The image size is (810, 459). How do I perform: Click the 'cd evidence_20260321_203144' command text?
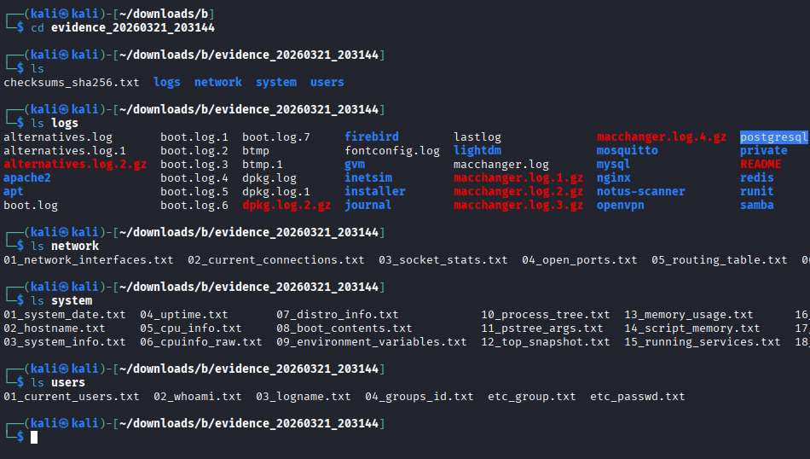click(x=123, y=28)
